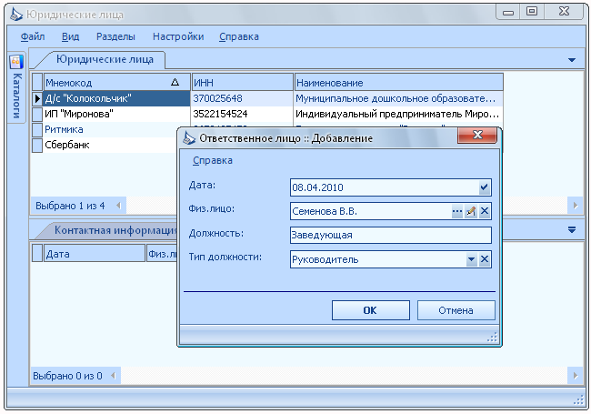Image resolution: width=591 pixels, height=414 pixels.
Task: Open the Дата calendar dropdown
Action: click(x=485, y=187)
